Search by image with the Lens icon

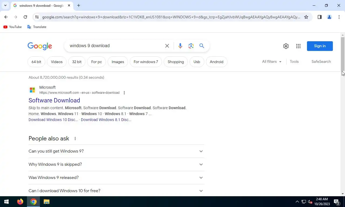pos(191,46)
